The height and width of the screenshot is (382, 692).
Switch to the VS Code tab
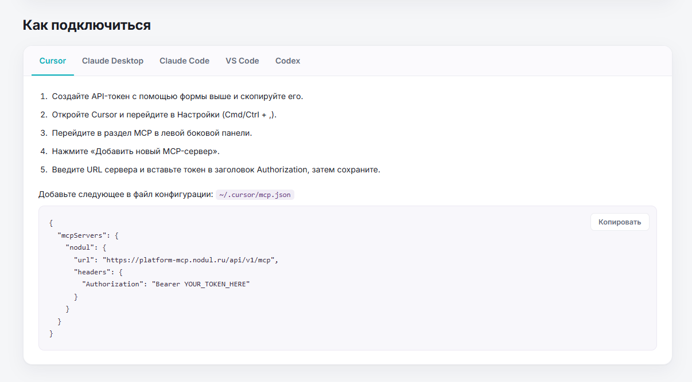242,61
